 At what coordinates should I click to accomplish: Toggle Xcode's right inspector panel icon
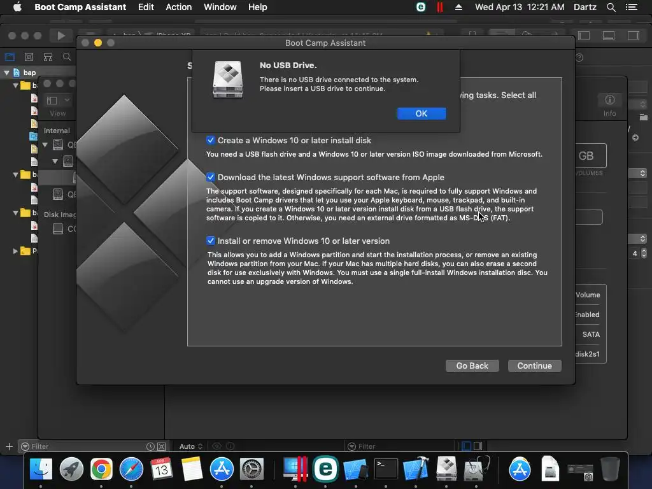click(x=634, y=36)
